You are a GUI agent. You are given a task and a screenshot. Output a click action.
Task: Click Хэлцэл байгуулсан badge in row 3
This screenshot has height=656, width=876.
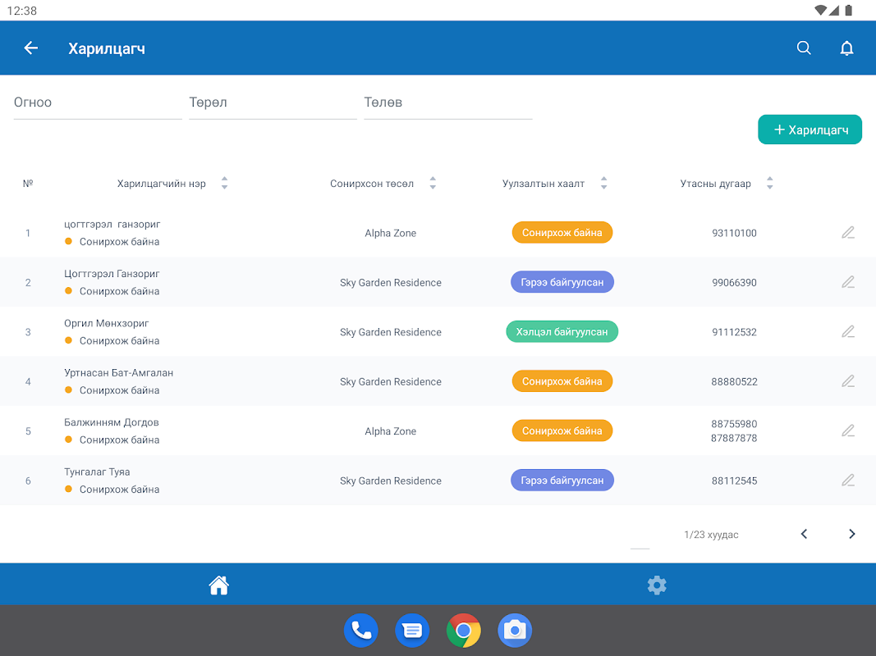pyautogui.click(x=562, y=332)
